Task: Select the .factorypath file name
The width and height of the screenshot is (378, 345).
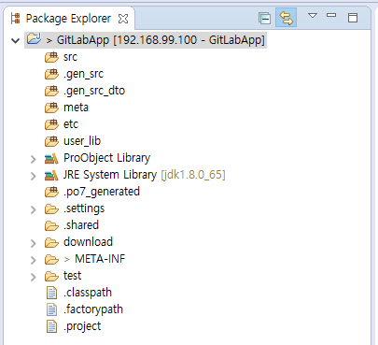Action: click(93, 309)
